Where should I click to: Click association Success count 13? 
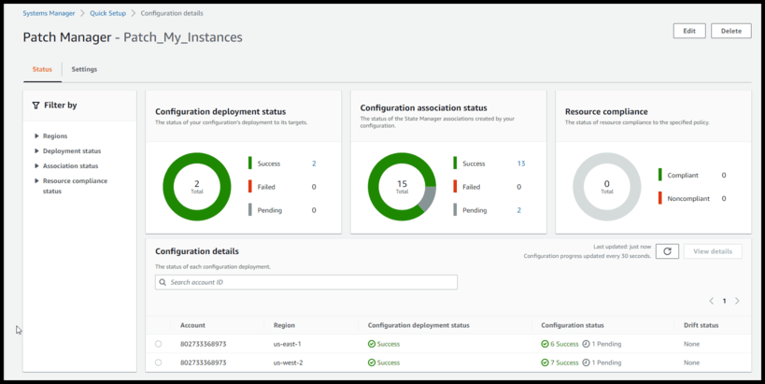pos(521,164)
